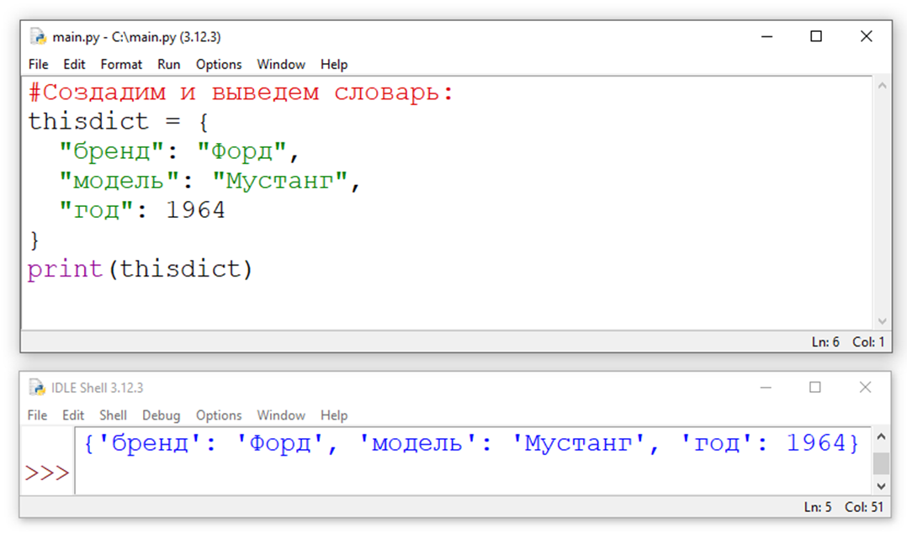Open Format menu in main.py editor
The height and width of the screenshot is (539, 907).
click(x=121, y=64)
